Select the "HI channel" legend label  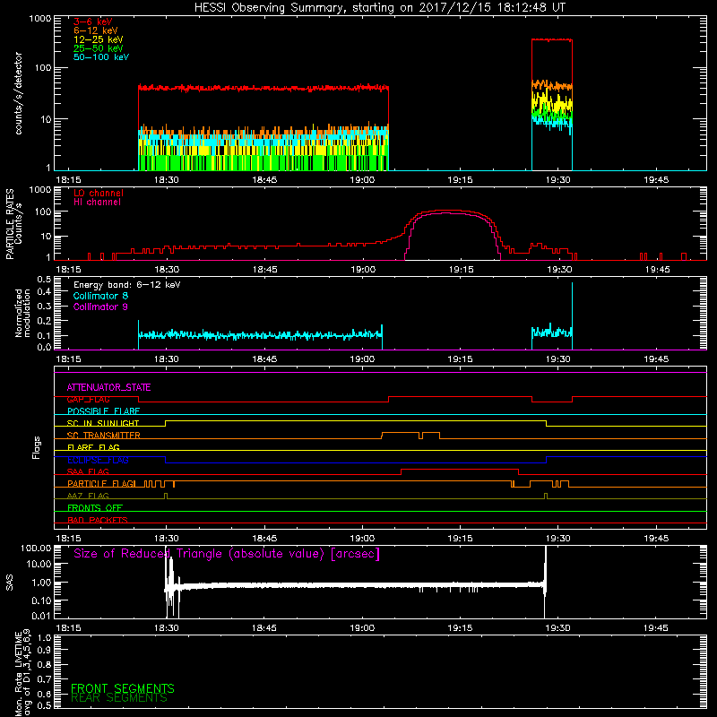97,203
